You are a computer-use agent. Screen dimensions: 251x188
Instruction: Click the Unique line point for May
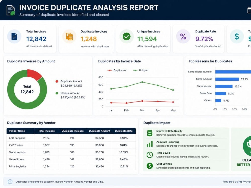coord(173,90)
